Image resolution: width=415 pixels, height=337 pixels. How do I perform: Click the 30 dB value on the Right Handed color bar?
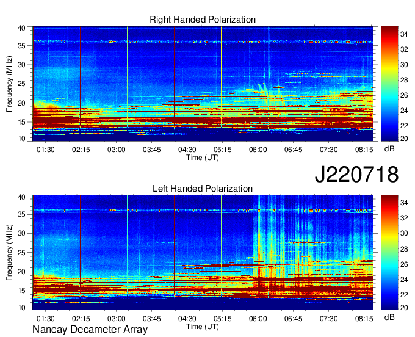point(404,65)
